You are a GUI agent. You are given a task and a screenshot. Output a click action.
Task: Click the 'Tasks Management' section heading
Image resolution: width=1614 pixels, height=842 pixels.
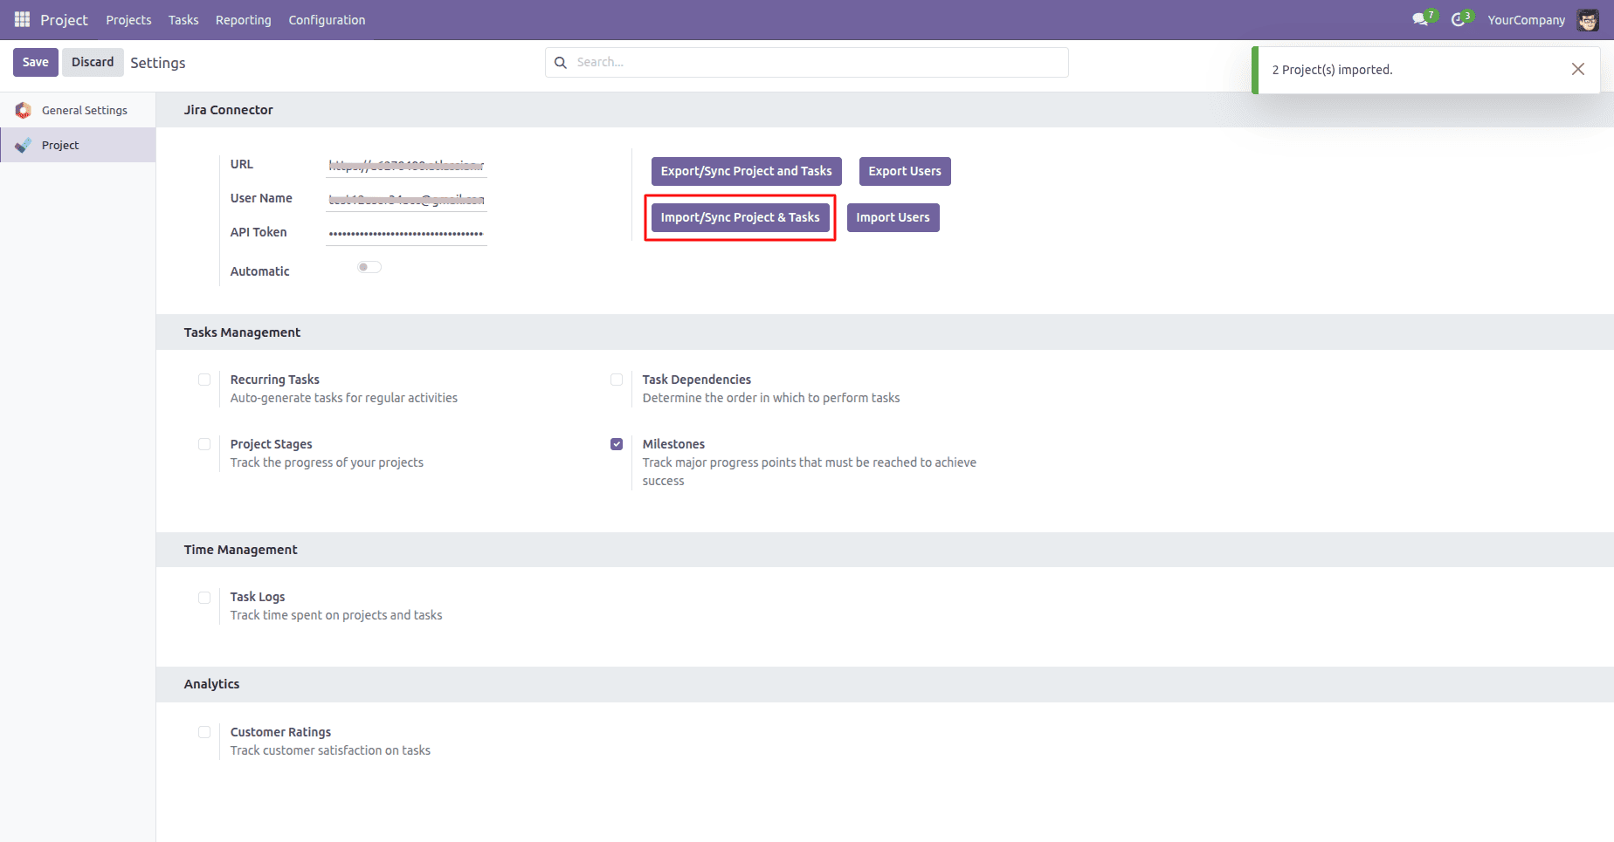pos(242,332)
